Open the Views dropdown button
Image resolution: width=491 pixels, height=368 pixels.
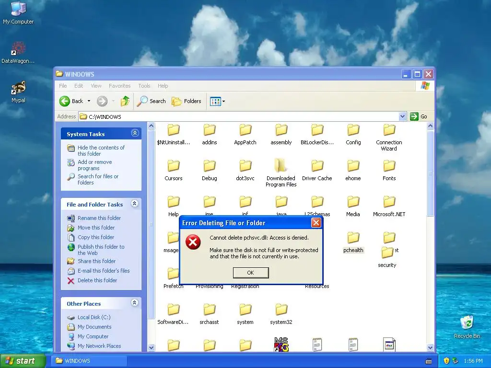click(x=217, y=101)
